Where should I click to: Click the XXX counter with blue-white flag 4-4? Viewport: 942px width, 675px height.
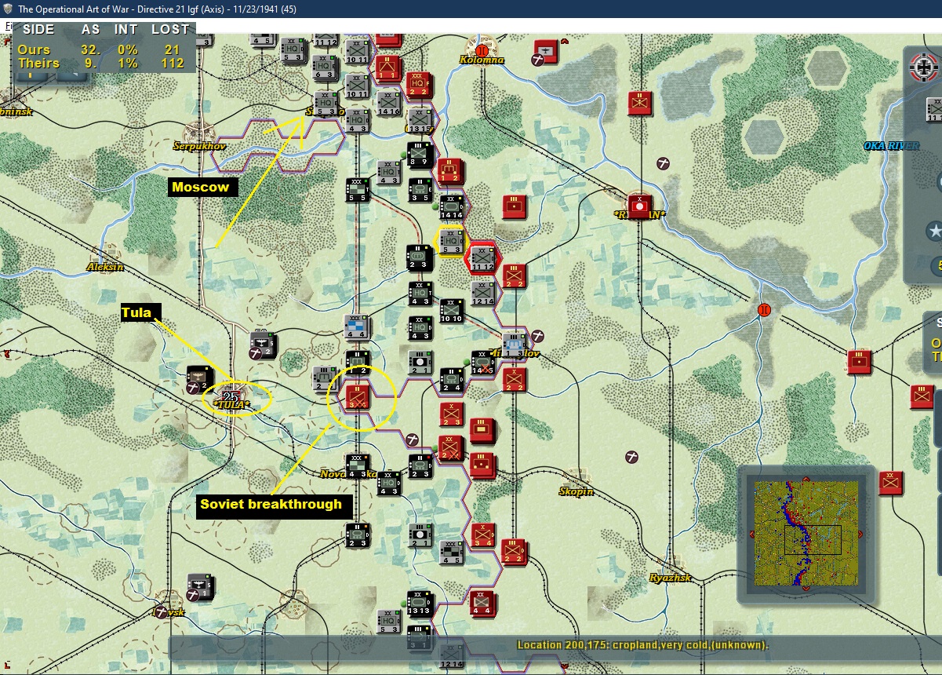[358, 326]
